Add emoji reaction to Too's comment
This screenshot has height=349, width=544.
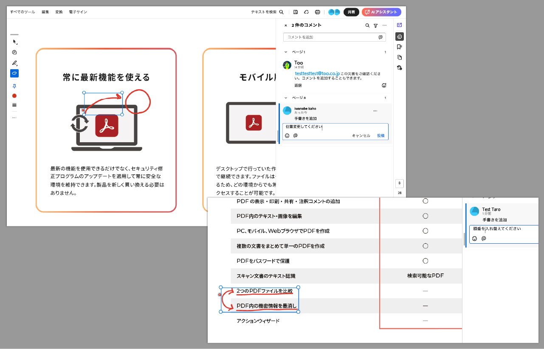click(384, 85)
